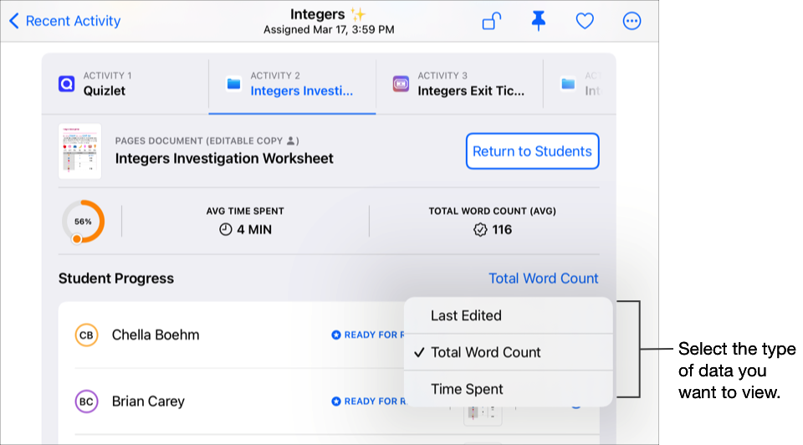
Task: Click the word count badge icon by 116
Action: pos(480,229)
